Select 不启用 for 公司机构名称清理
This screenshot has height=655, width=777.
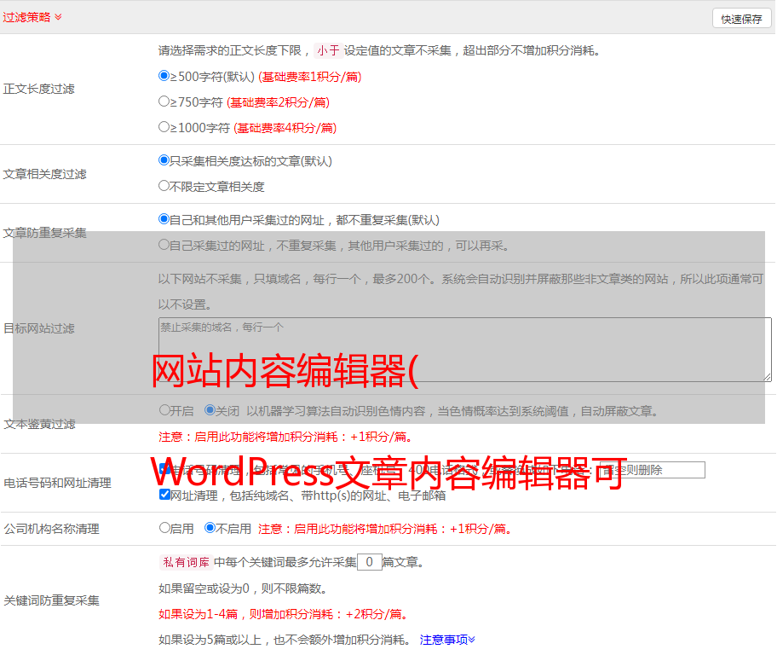pos(210,527)
